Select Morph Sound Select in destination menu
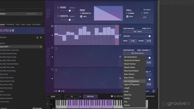Viewport: 194px width, 109px height. (134, 61)
